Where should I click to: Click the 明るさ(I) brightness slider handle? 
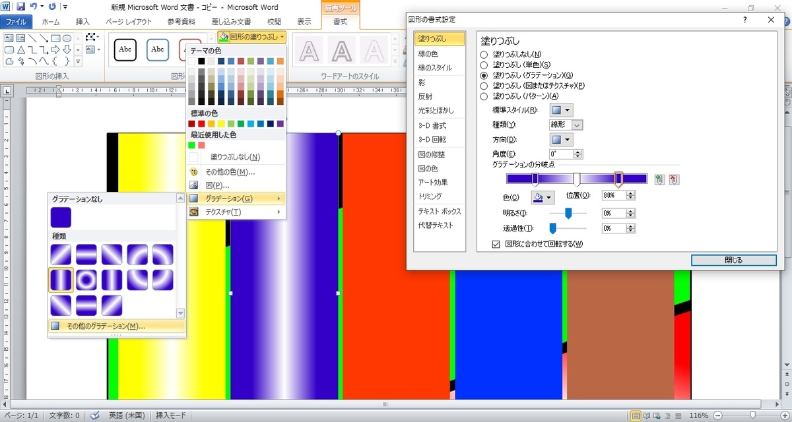[x=568, y=212]
